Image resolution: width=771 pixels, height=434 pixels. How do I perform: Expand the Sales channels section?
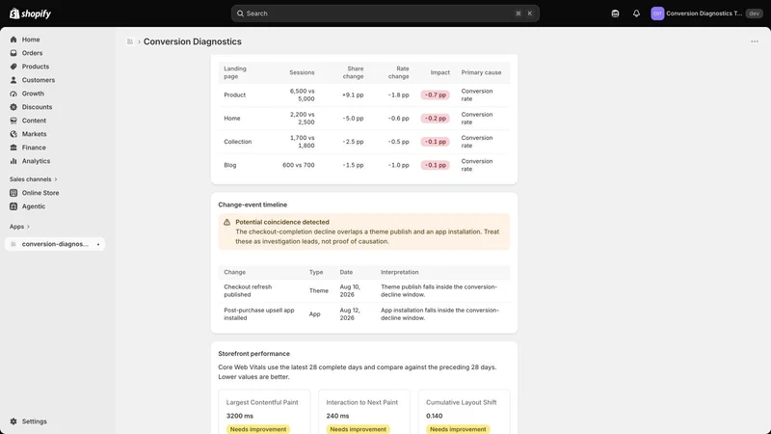click(x=33, y=179)
